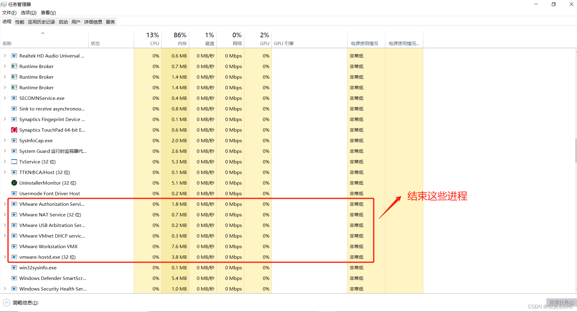Click the vertical scrollbar thumb
Viewport: 577px width, 312px height.
tap(576, 151)
